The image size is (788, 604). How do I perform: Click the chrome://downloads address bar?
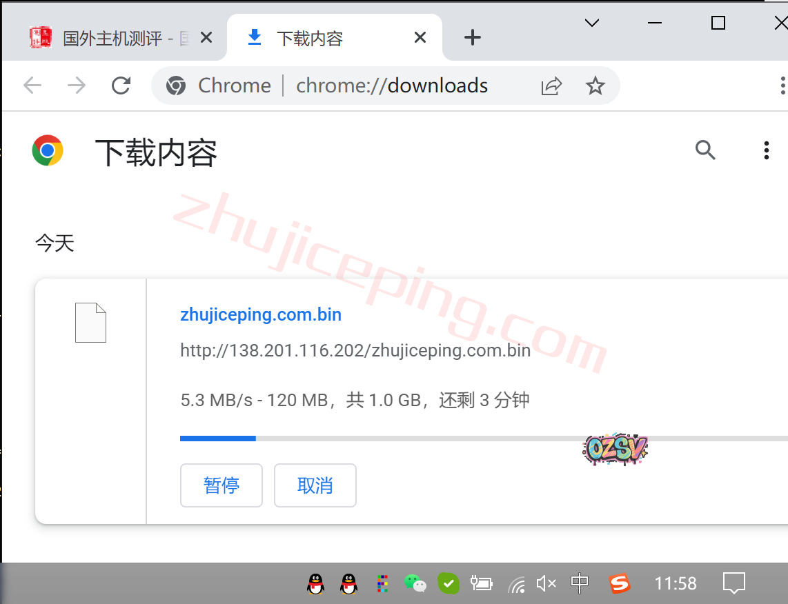pos(391,85)
